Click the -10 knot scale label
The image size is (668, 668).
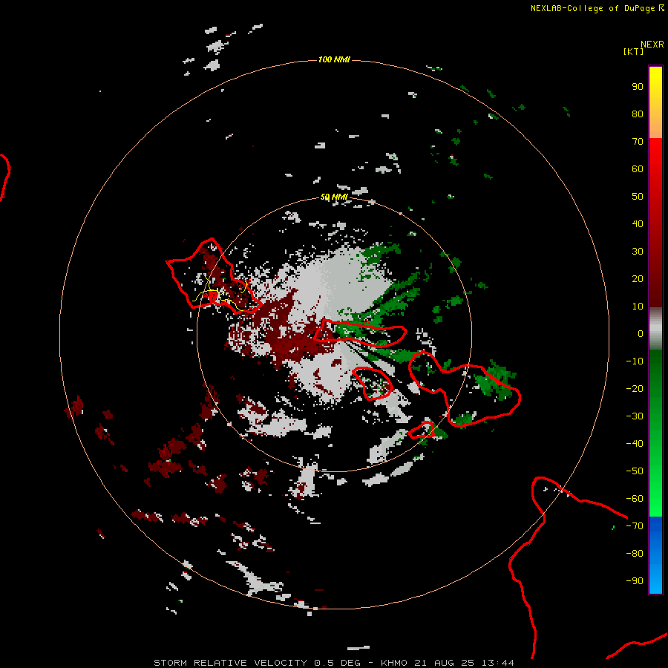(635, 361)
